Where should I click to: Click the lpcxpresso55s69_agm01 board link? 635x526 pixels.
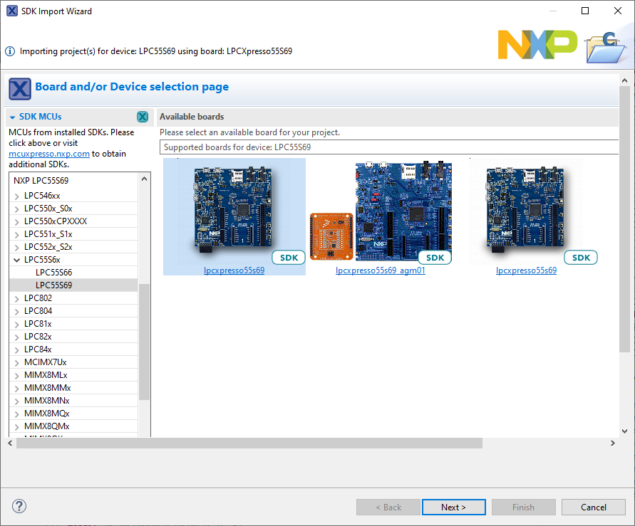380,270
